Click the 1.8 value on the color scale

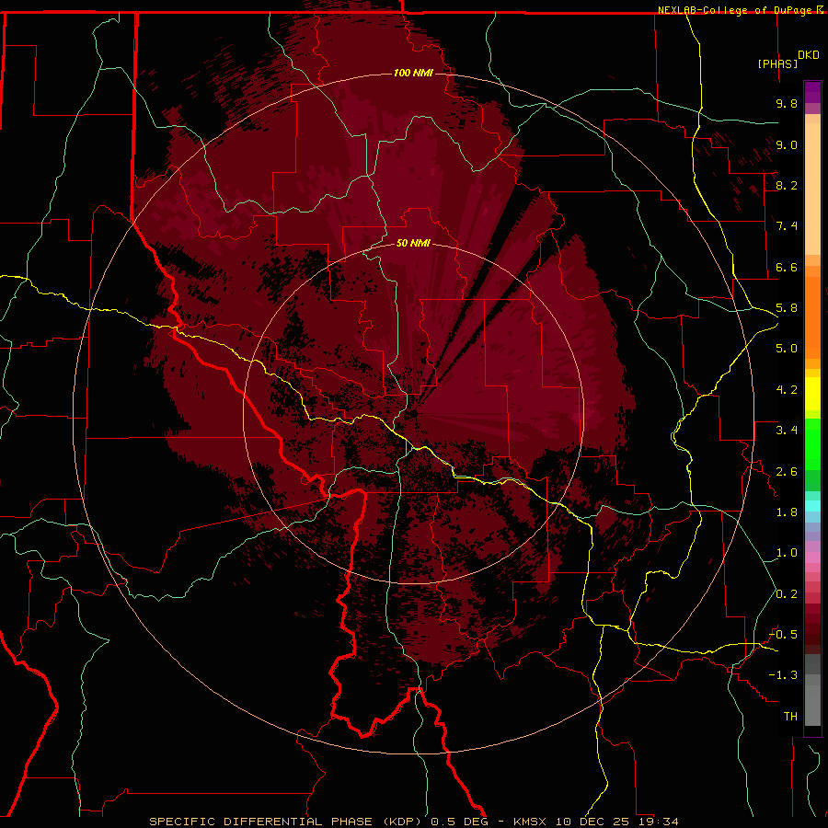tap(787, 512)
